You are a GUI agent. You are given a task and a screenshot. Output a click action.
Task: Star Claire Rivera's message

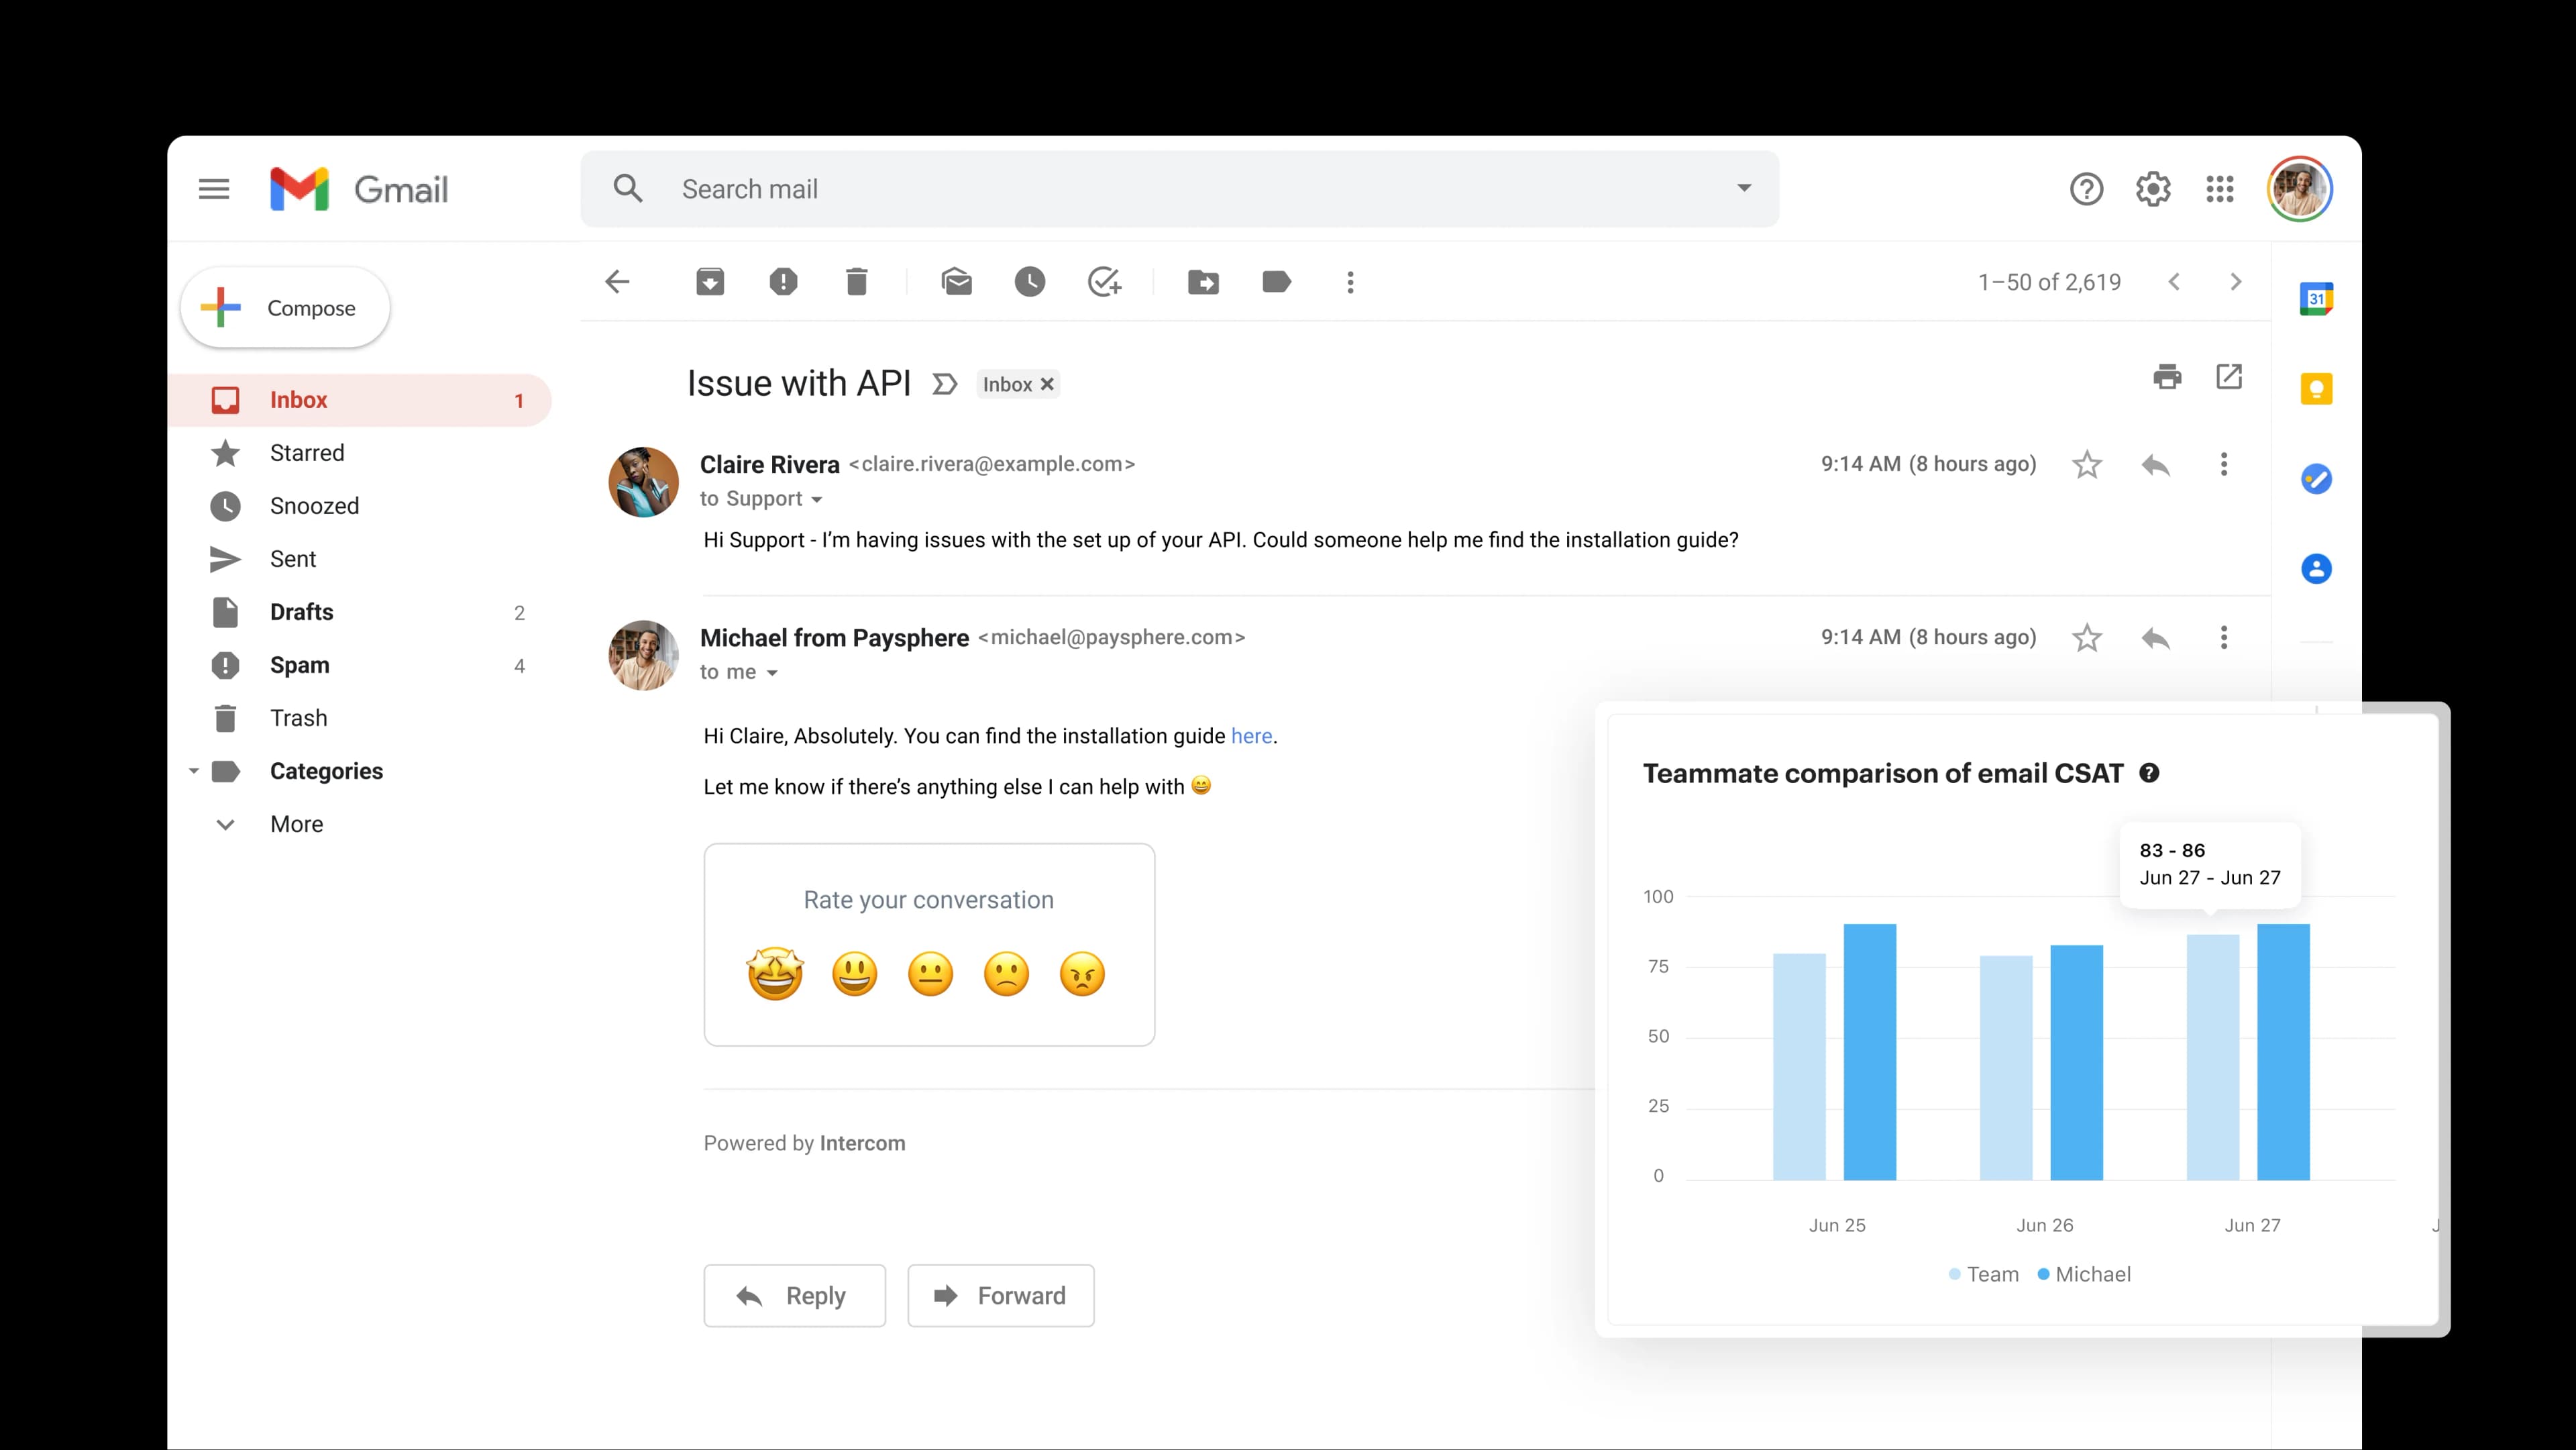[x=2087, y=464]
